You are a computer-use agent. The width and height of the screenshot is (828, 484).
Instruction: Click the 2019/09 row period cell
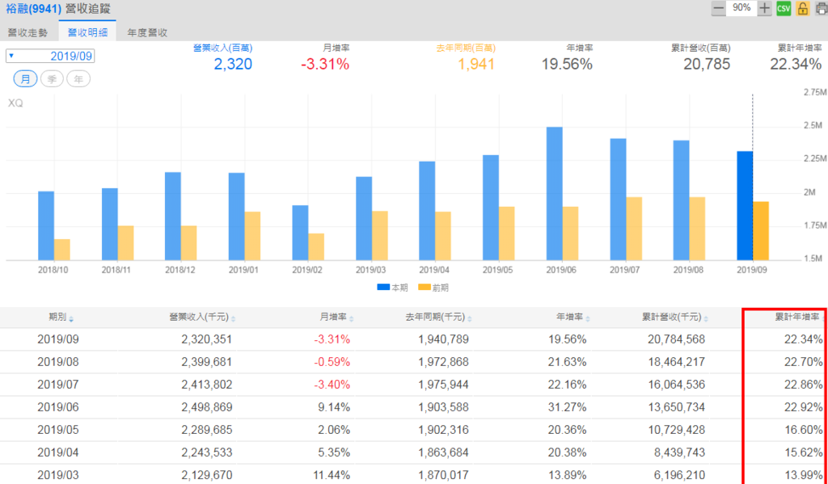coord(58,339)
